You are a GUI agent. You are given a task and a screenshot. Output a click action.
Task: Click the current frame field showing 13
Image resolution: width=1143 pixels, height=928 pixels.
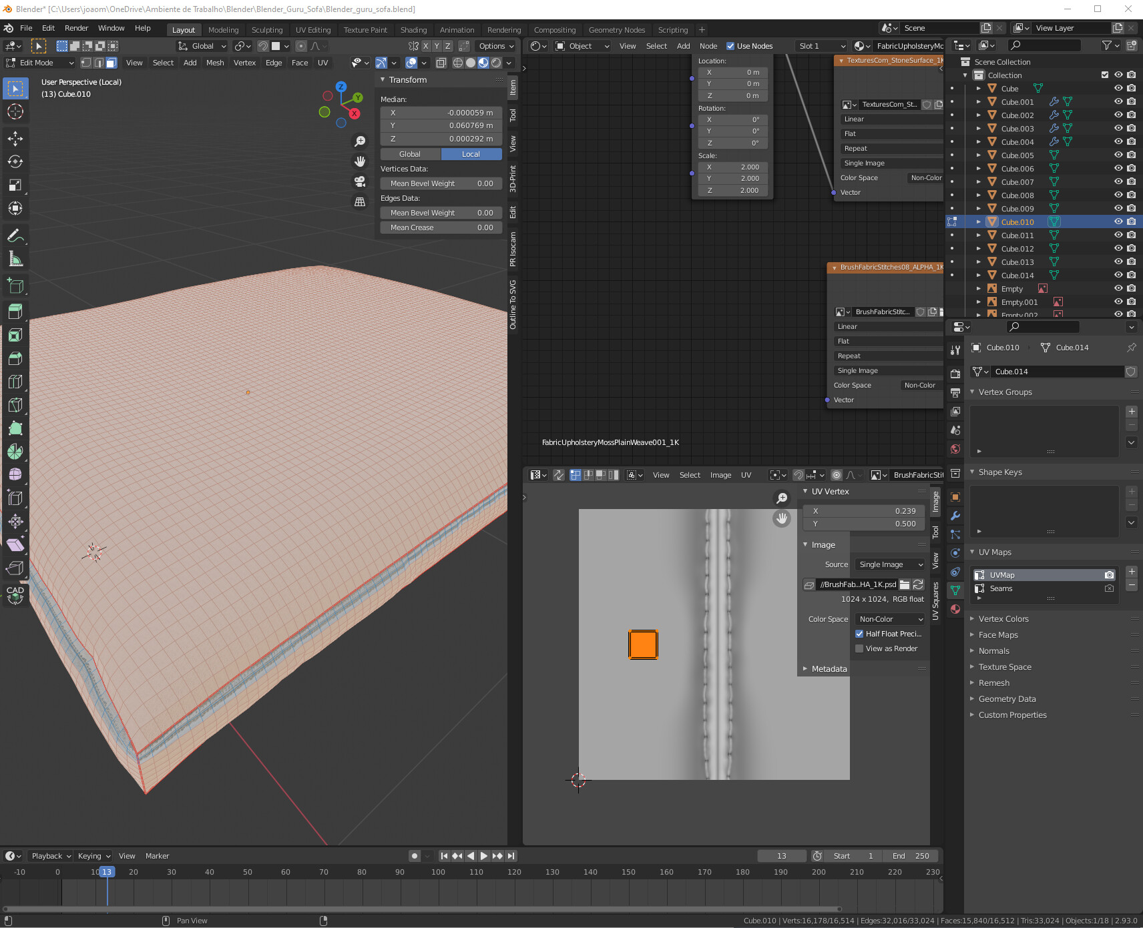click(782, 855)
